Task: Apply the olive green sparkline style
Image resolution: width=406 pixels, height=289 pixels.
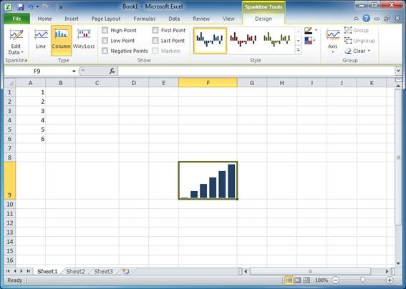Action: (x=277, y=40)
